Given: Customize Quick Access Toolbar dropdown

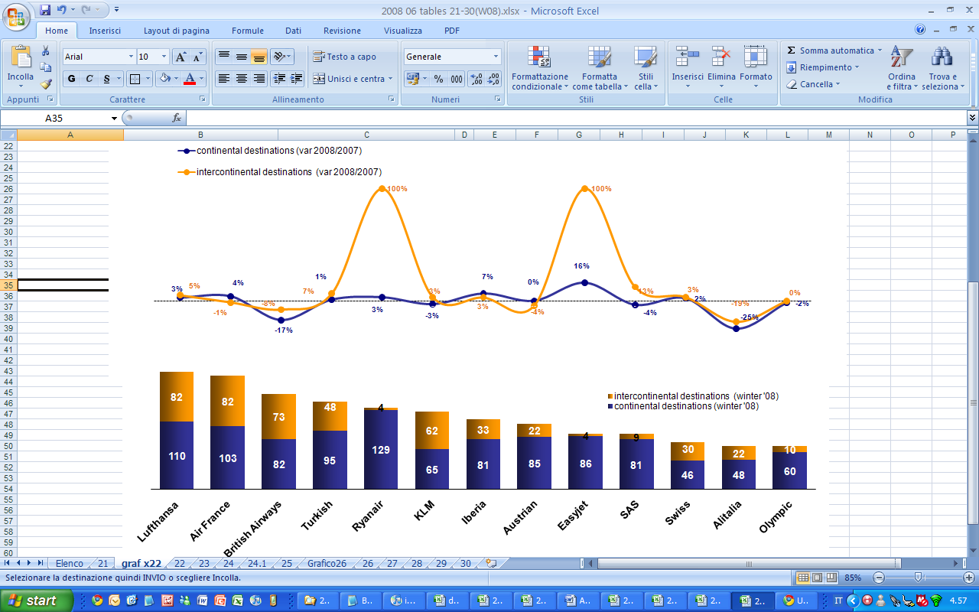Looking at the screenshot, I should [116, 10].
